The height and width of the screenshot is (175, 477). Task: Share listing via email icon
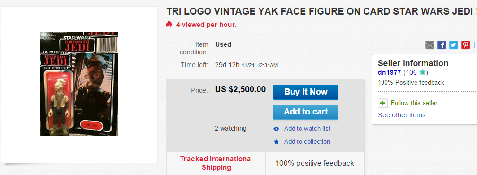(430, 45)
